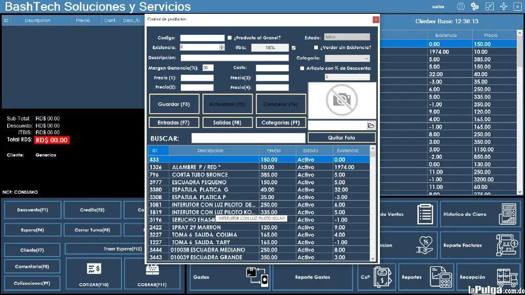The width and height of the screenshot is (525, 295).
Task: Toggle ¿Producto al Granel? checkbox
Action: 229,38
